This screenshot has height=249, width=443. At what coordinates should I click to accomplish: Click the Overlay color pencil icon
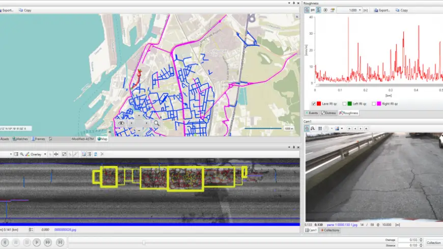27,154
